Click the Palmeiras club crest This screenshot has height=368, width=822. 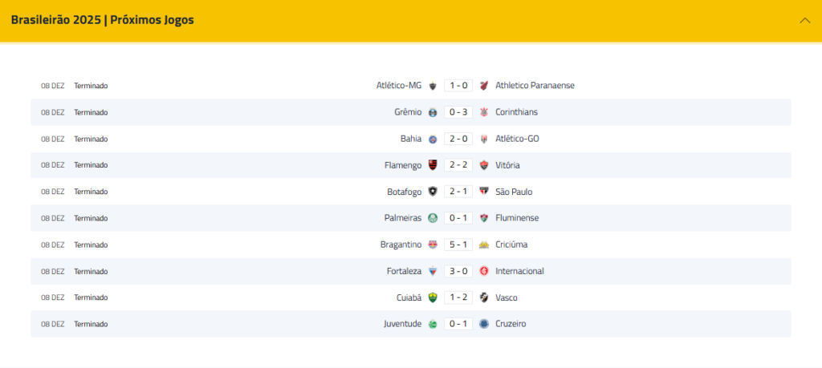[x=433, y=218]
